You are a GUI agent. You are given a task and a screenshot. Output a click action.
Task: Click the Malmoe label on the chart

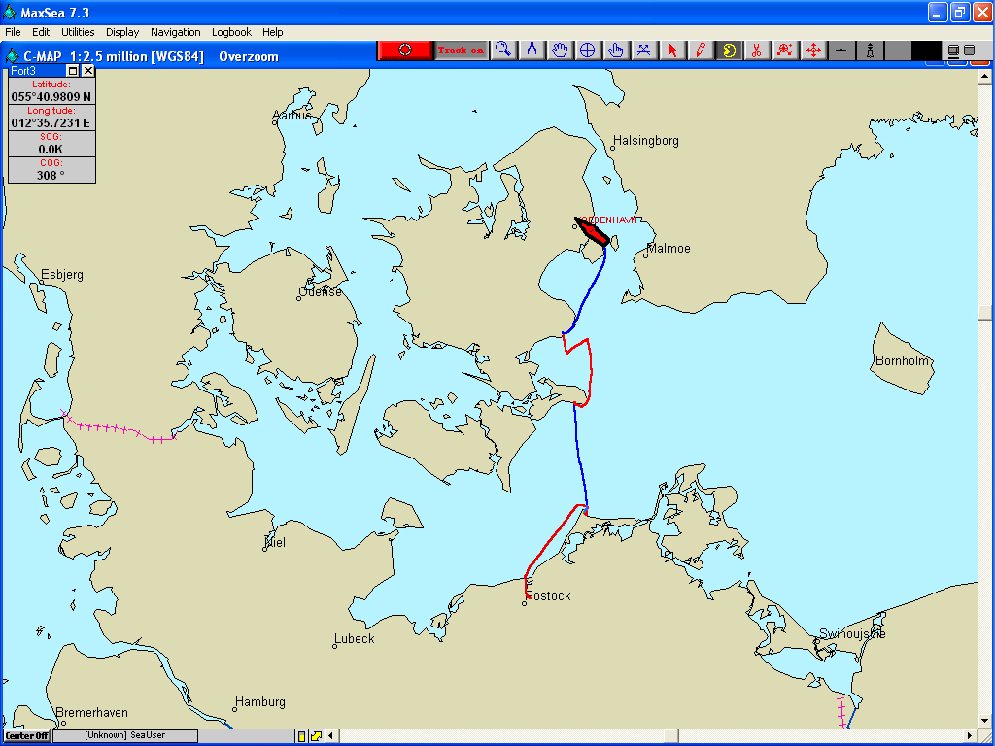669,249
